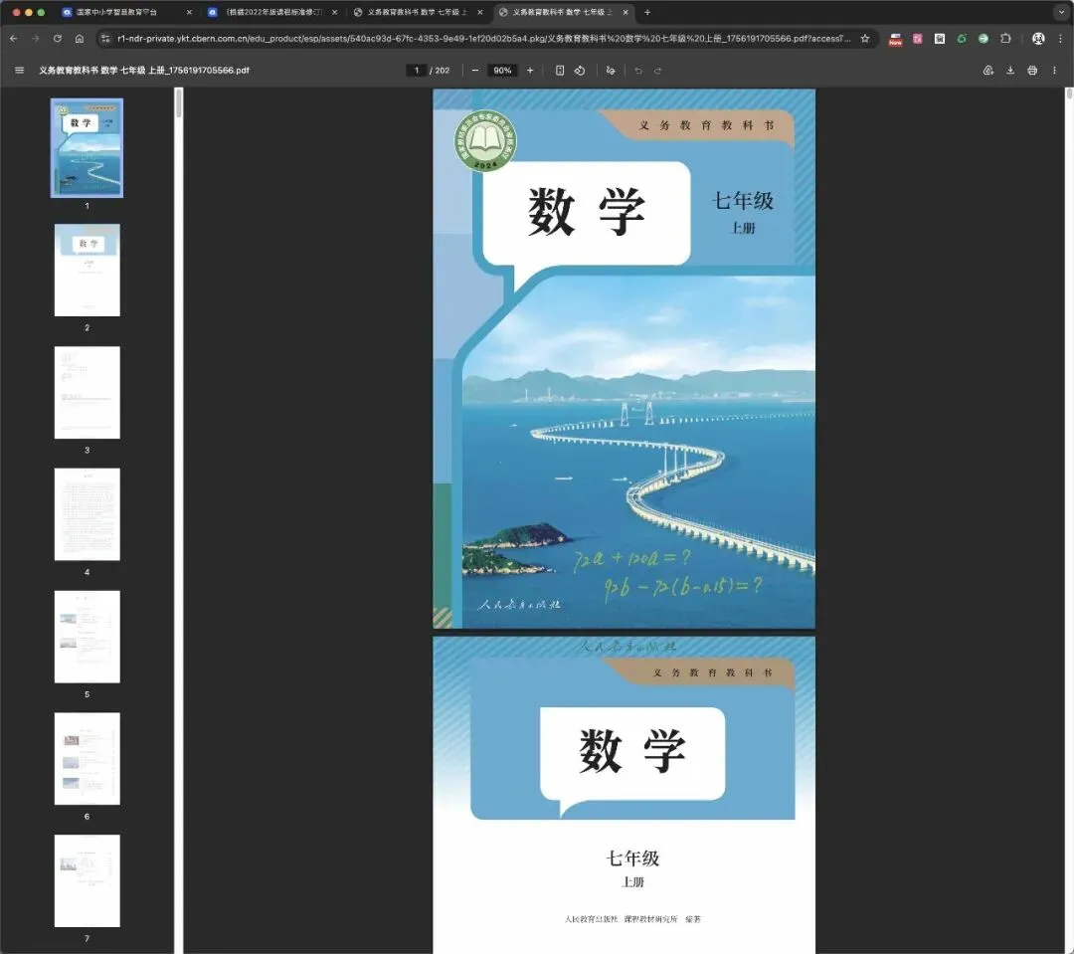Zoom out with the minus button
1074x954 pixels.
click(474, 71)
